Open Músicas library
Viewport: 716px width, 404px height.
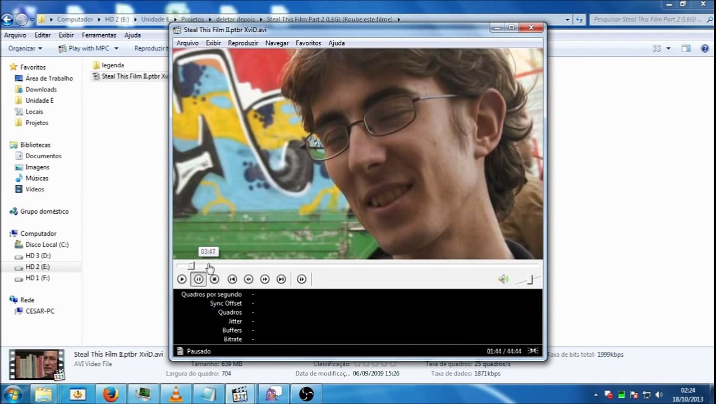[32, 178]
